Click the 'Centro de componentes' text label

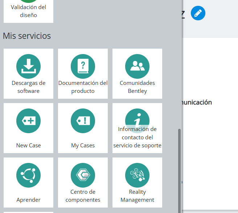click(x=83, y=196)
